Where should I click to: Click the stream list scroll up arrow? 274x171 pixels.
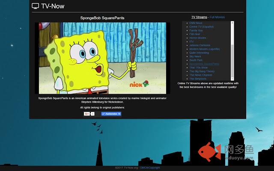[x=232, y=23]
